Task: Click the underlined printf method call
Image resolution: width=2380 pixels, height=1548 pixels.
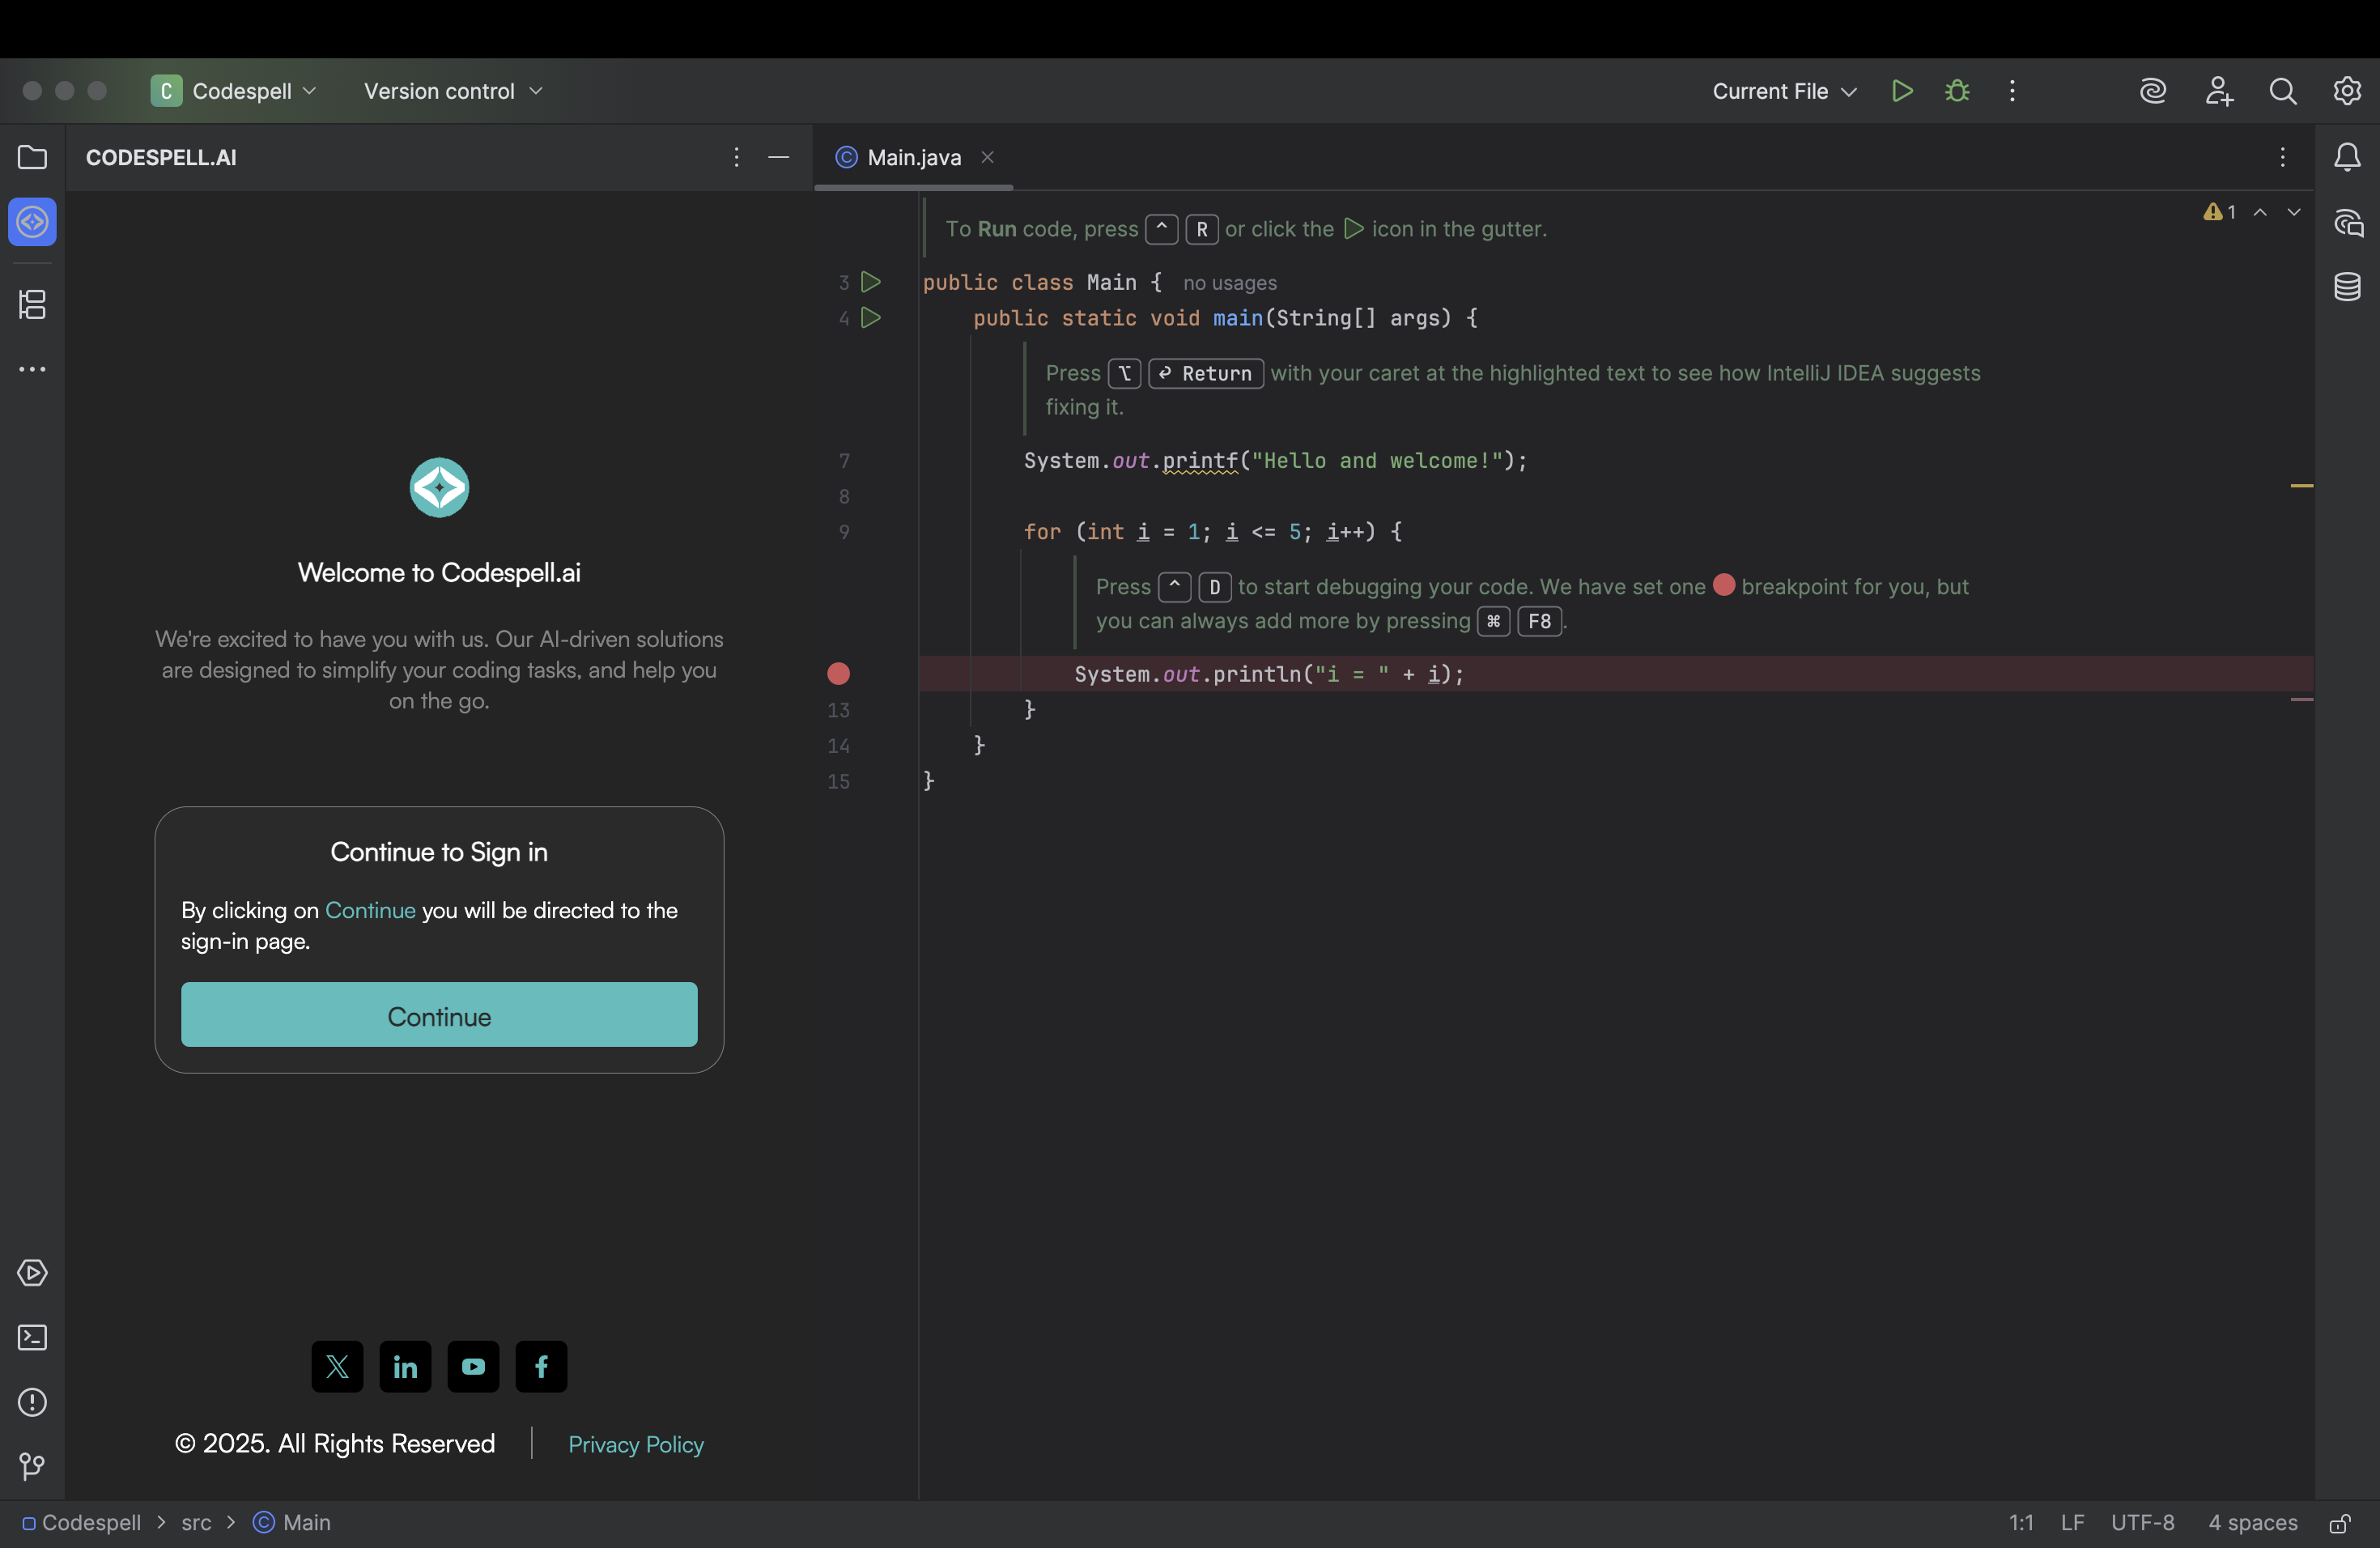Action: [1200, 461]
